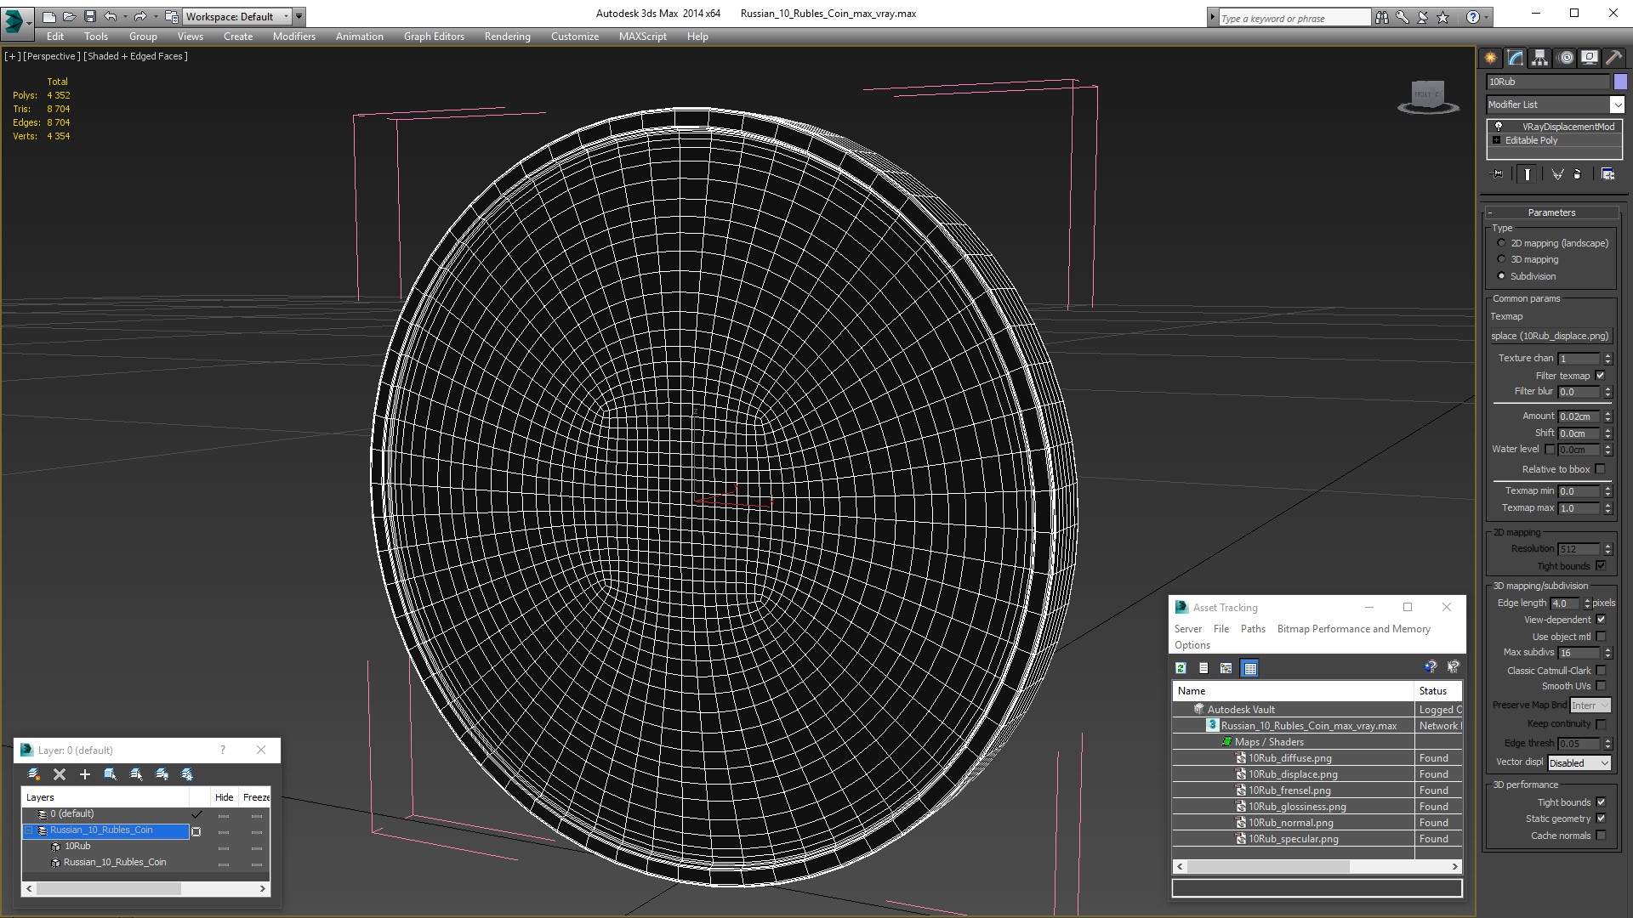The image size is (1633, 918).
Task: Open Paths menu in Asset Tracking
Action: 1253,629
